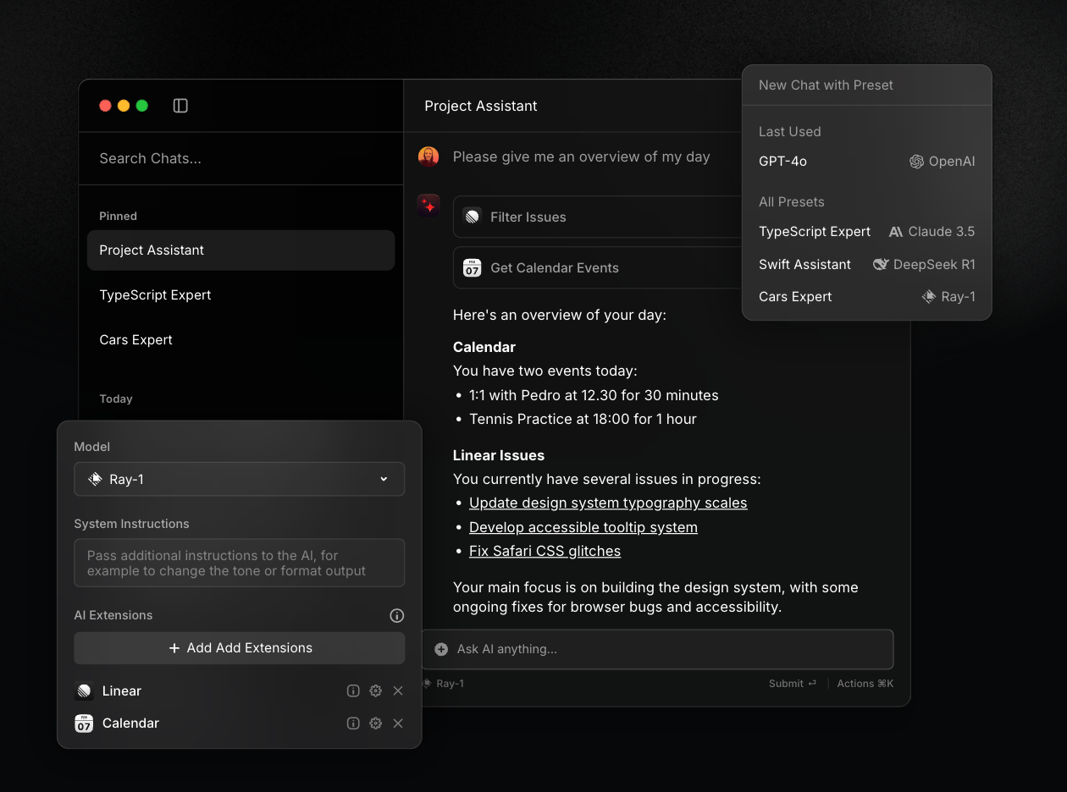The width and height of the screenshot is (1067, 792).
Task: Click the info icon for Calendar extension
Action: pos(353,723)
